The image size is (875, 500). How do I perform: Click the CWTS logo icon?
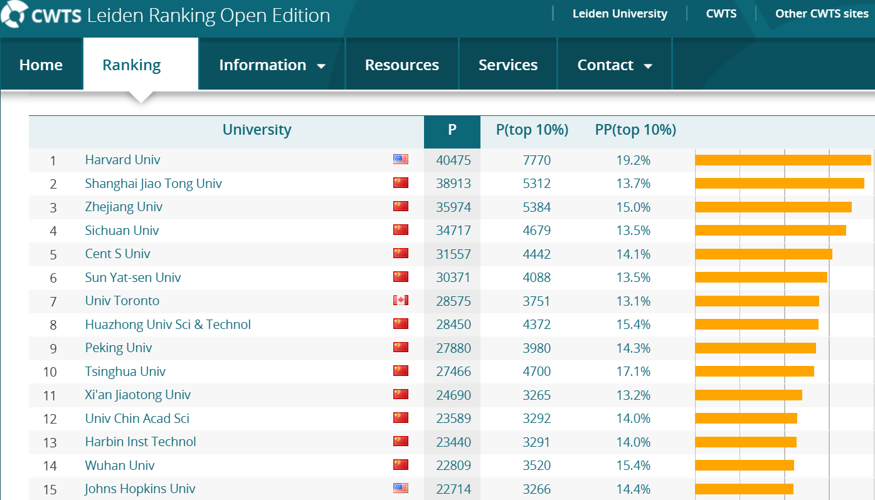(x=14, y=15)
